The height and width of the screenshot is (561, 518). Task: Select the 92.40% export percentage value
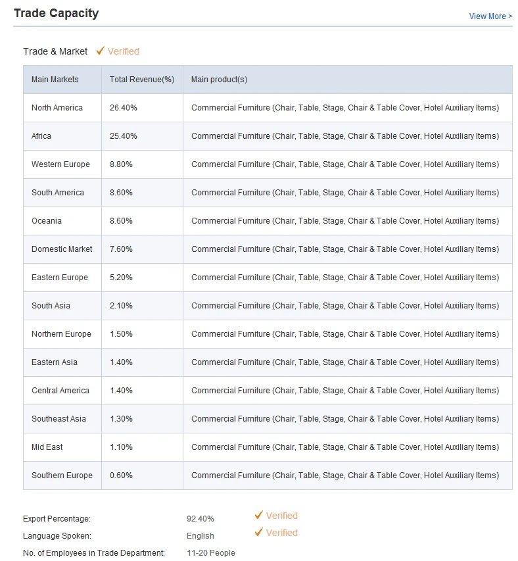coord(200,519)
